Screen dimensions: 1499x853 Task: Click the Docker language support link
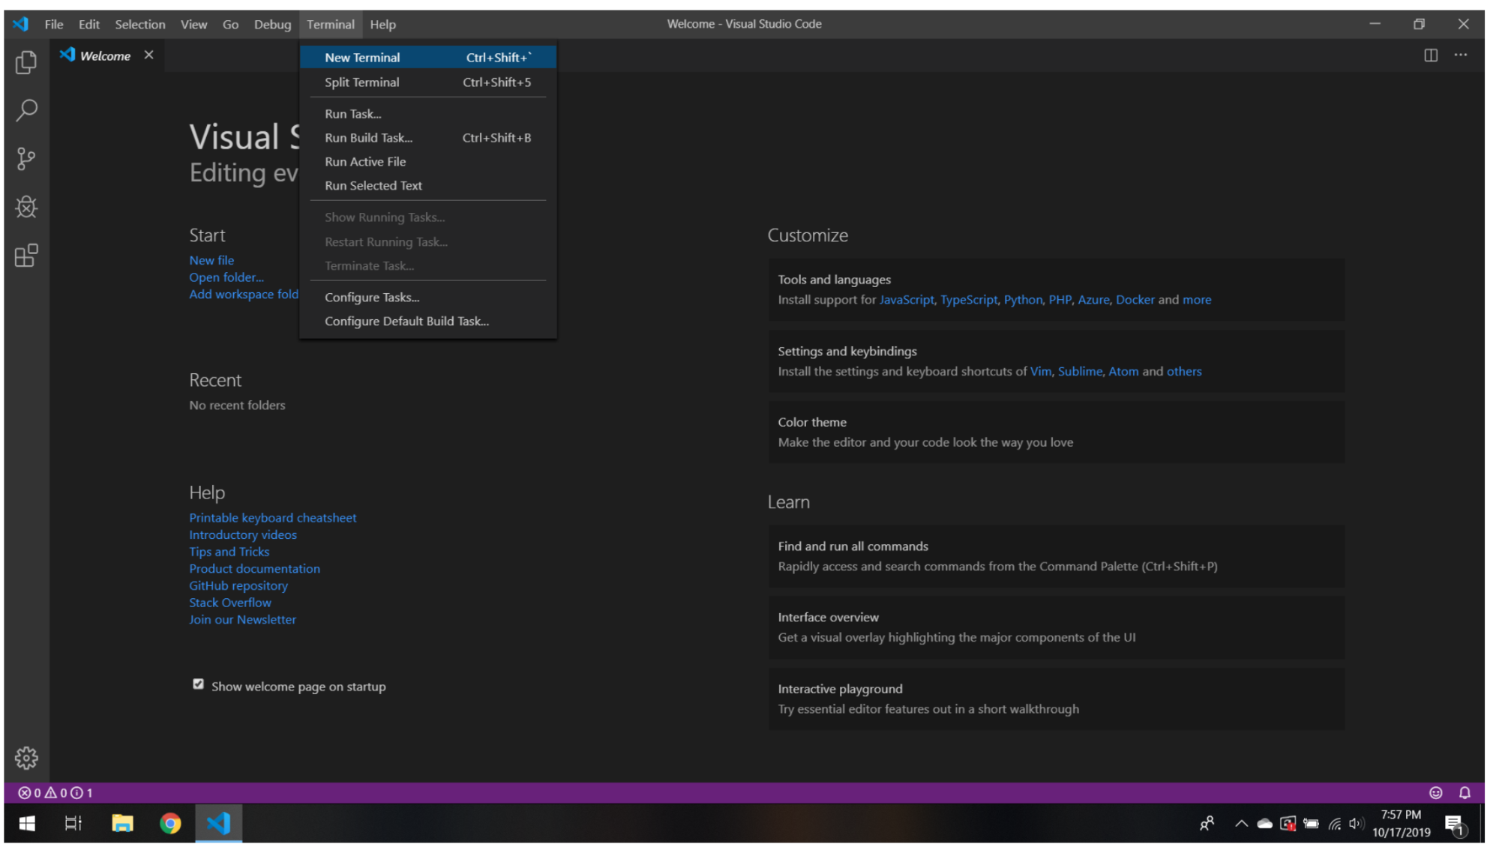click(1135, 300)
